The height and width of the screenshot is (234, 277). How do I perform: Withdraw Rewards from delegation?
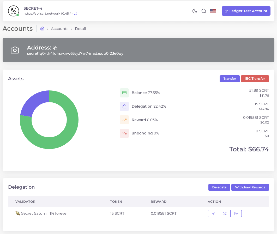(250, 187)
